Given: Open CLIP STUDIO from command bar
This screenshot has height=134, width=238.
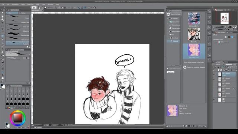Looking at the screenshot, I should tap(34, 7).
